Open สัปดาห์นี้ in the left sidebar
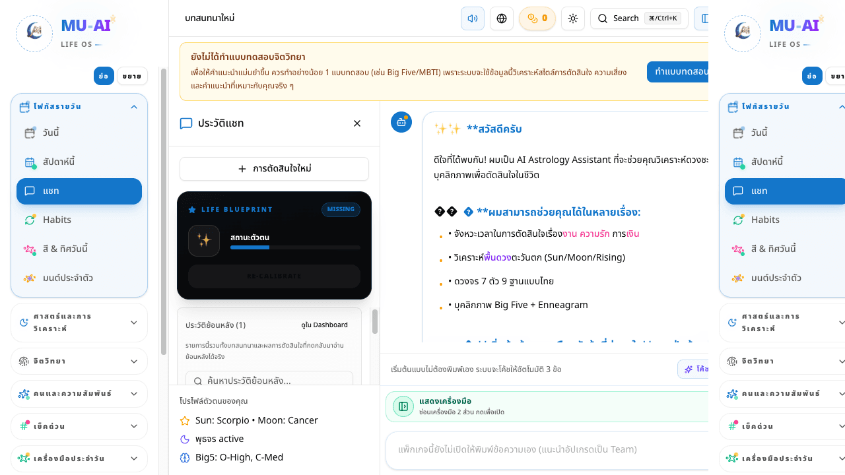This screenshot has height=475, width=845. point(79,162)
